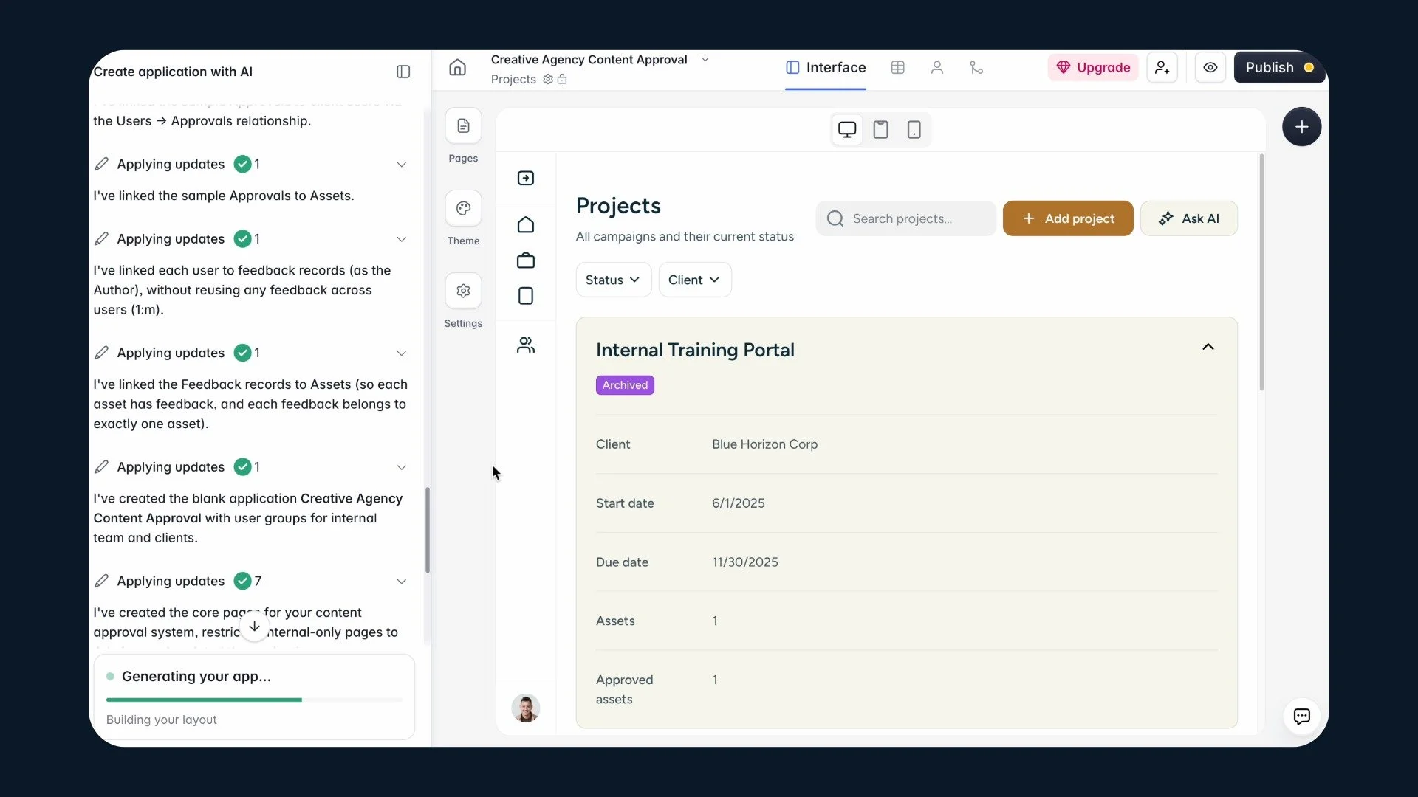The image size is (1418, 797).
Task: Click the data table icon in top bar
Action: (x=897, y=68)
